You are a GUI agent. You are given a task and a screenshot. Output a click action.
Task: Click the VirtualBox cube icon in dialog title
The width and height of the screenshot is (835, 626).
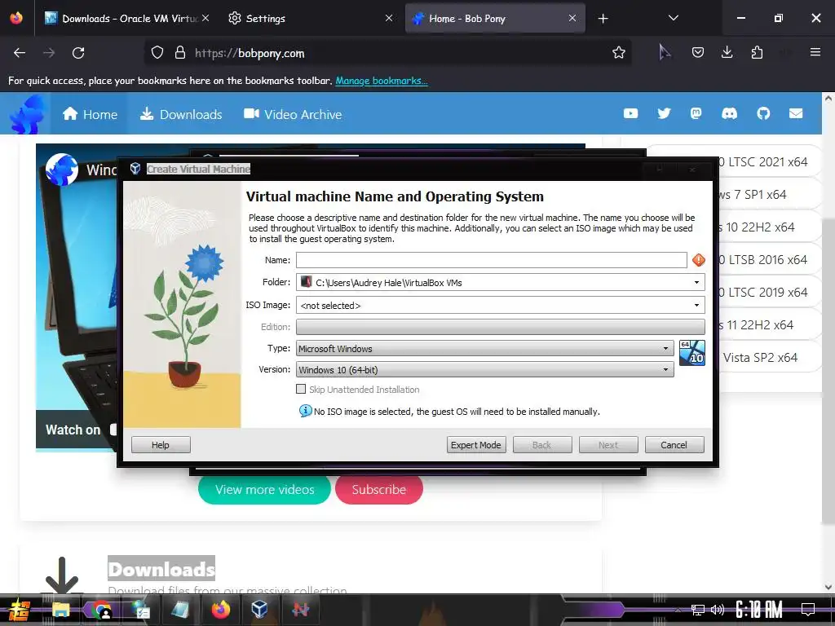tap(135, 169)
